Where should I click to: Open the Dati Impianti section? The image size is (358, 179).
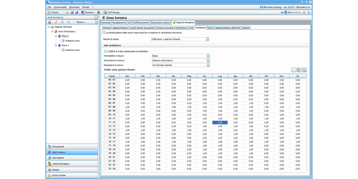tap(58, 158)
